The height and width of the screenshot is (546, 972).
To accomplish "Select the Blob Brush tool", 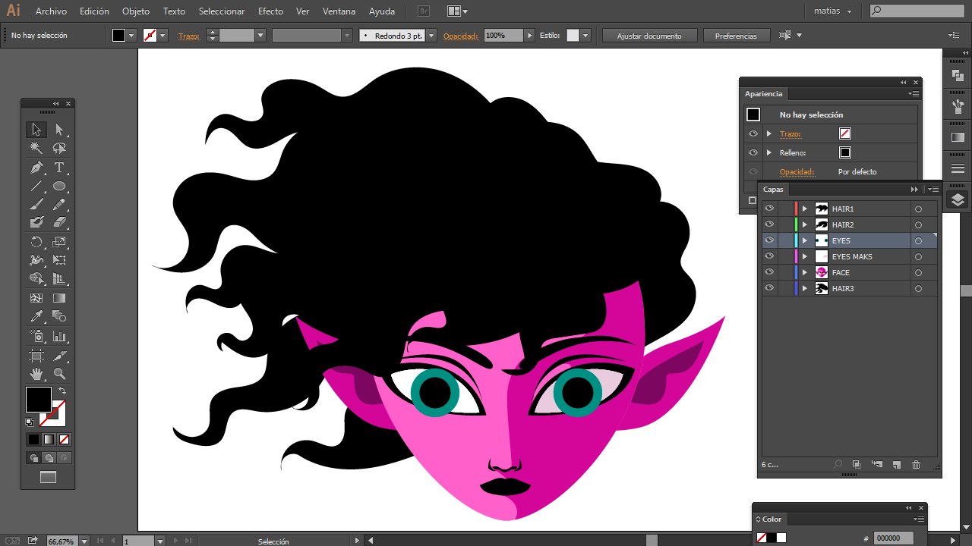I will (x=36, y=223).
